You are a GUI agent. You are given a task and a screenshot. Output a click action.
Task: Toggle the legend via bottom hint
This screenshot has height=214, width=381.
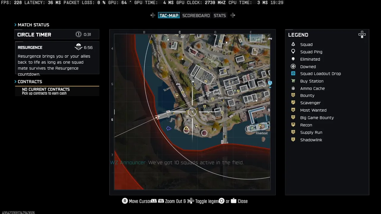204,201
